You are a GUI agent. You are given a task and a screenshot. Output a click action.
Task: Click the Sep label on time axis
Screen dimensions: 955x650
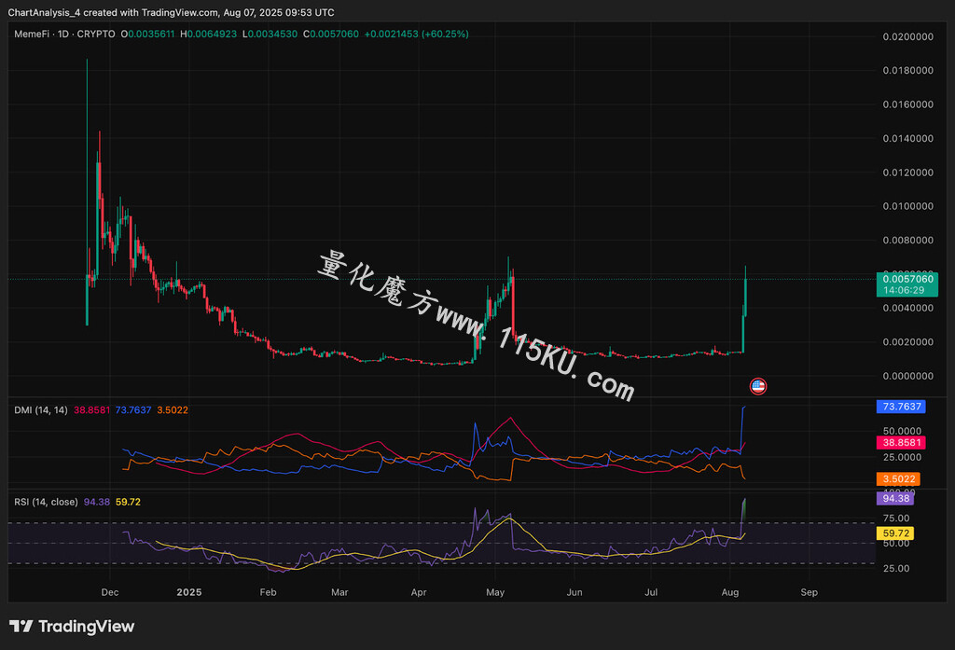pos(809,592)
